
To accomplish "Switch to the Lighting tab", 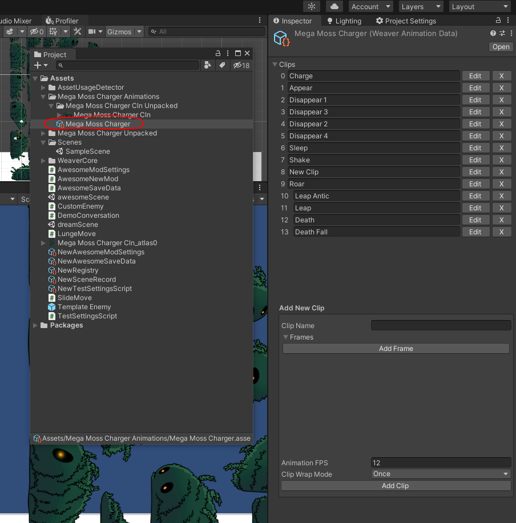I will point(344,21).
